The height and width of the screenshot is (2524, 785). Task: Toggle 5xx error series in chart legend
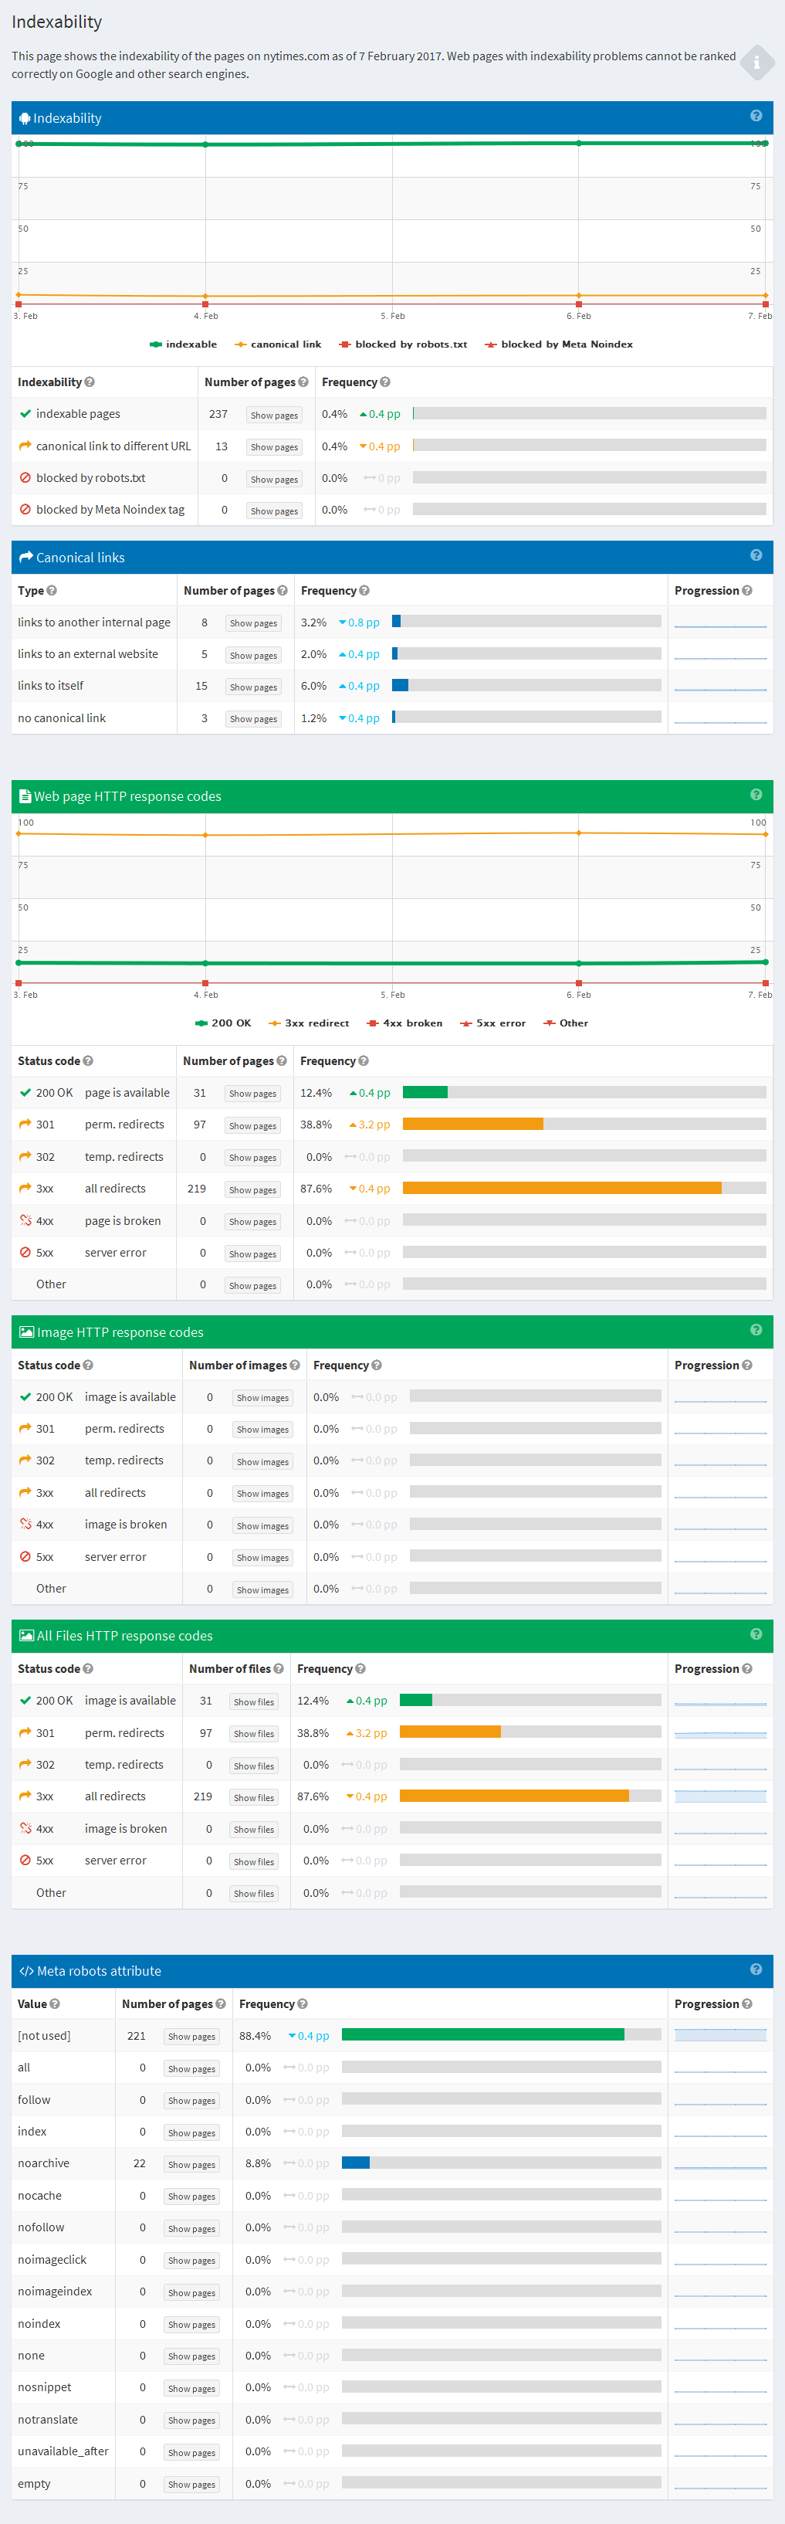493,1023
